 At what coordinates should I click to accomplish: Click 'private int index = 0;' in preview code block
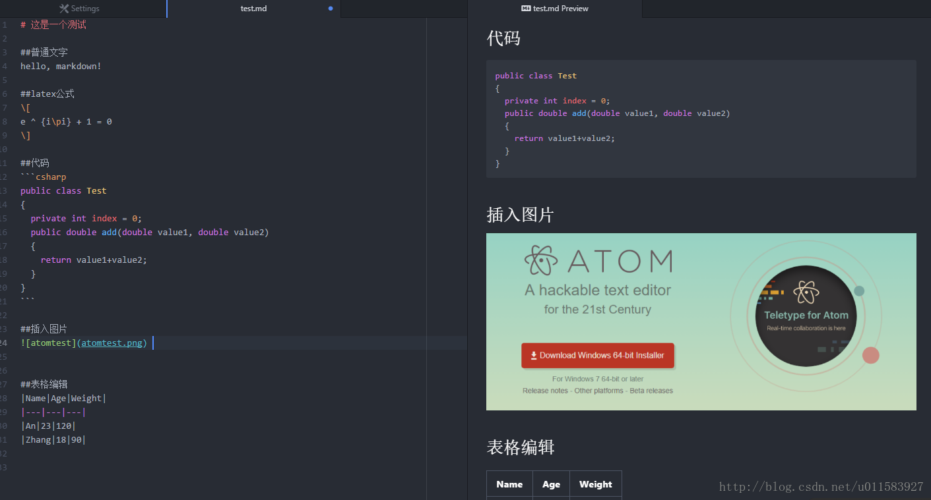tap(558, 101)
